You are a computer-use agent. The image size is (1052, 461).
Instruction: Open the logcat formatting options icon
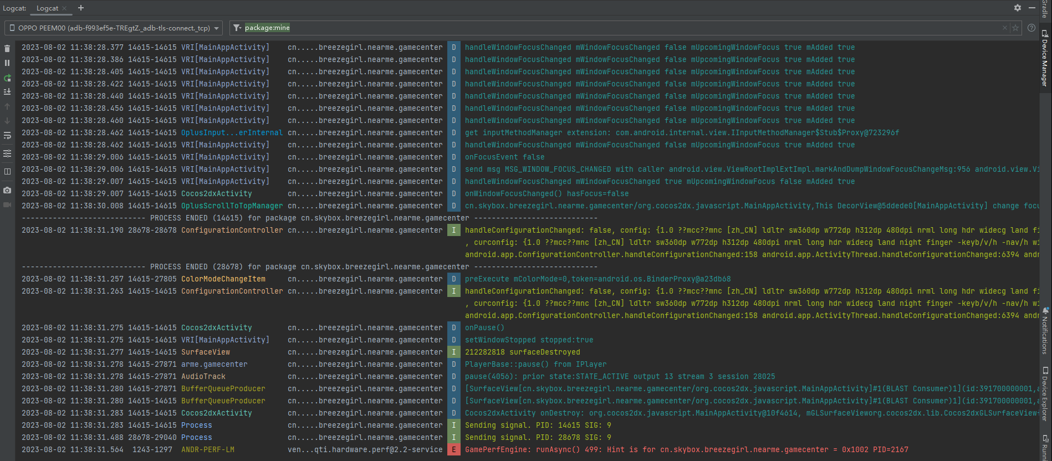(x=7, y=153)
